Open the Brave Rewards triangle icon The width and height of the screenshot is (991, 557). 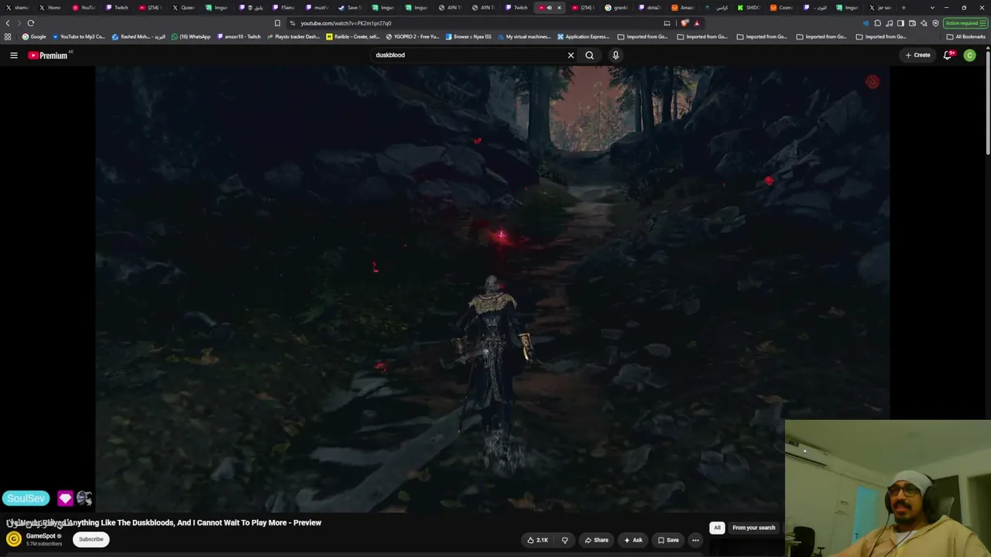point(697,23)
